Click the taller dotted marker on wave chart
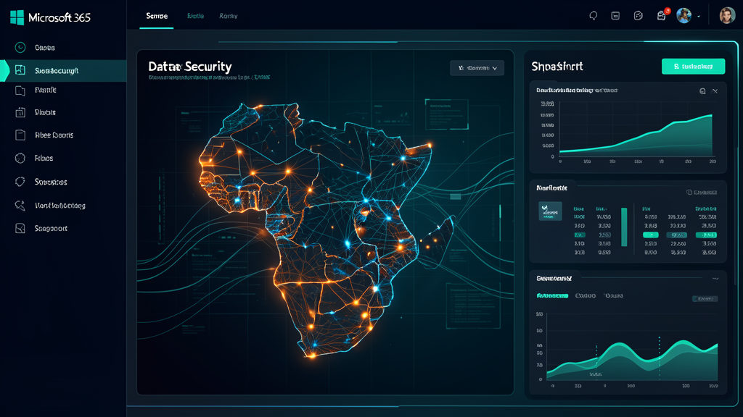 coord(659,357)
